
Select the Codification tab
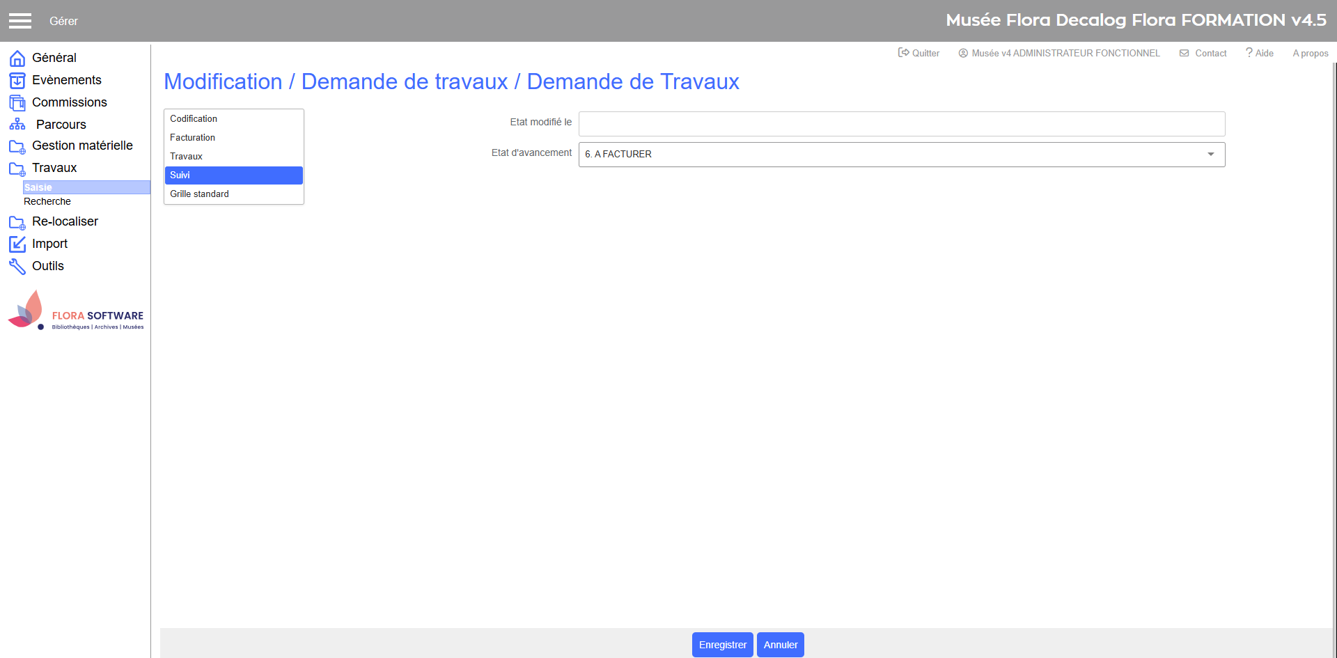coord(194,119)
